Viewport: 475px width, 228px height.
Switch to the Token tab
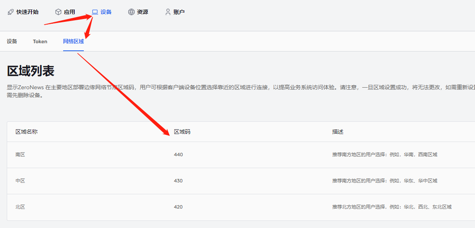pyautogui.click(x=40, y=41)
